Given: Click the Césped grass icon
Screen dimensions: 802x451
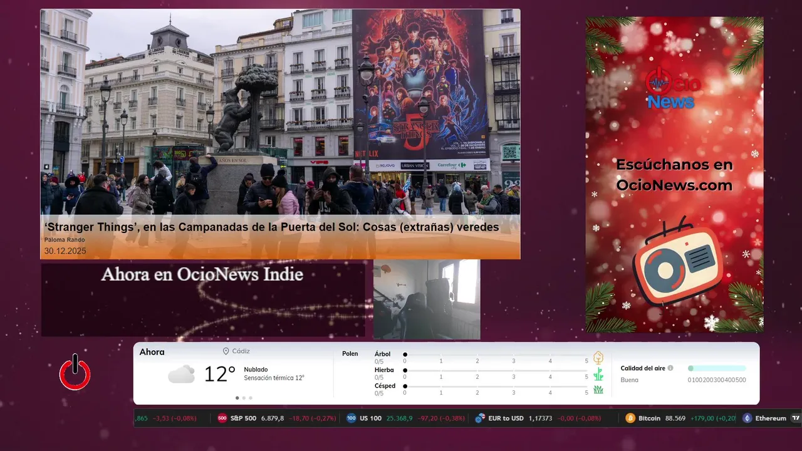Looking at the screenshot, I should click(598, 390).
